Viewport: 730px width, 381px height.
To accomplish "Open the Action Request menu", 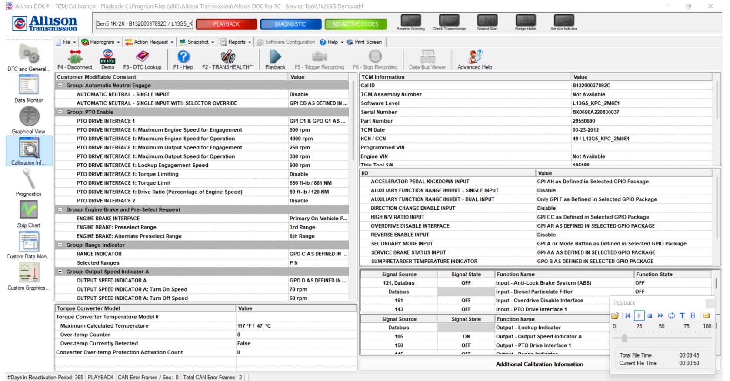I will [x=150, y=42].
